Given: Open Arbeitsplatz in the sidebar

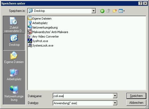Looking at the screenshot, I should point(14,75).
